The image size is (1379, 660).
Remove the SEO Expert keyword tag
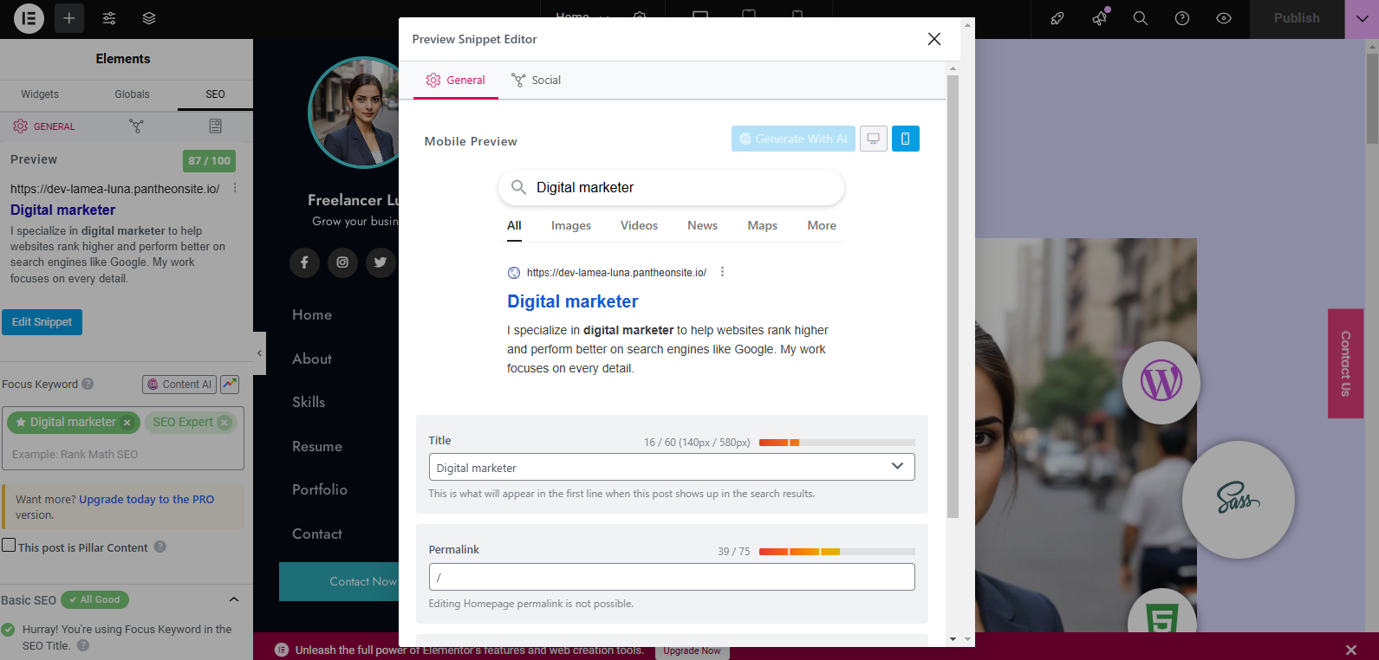tap(224, 423)
